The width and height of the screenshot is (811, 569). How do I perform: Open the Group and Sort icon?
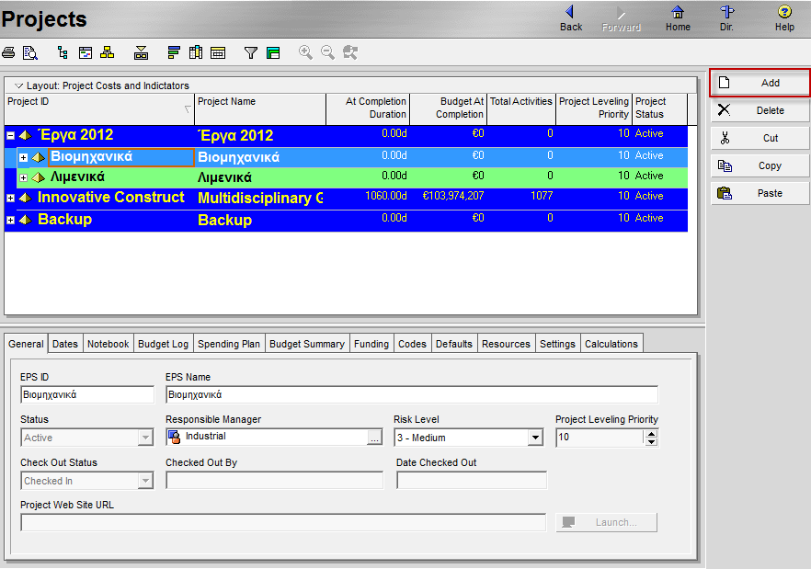(273, 52)
